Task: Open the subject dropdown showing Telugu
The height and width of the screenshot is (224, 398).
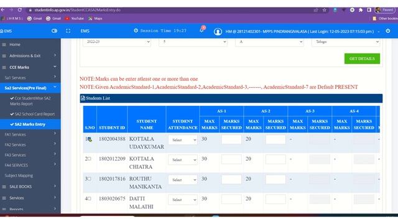Action: click(346, 42)
